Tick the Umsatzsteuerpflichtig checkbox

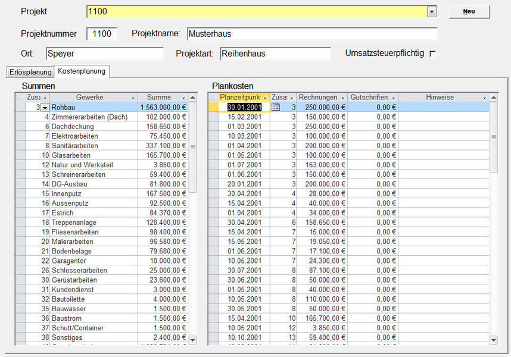point(432,54)
